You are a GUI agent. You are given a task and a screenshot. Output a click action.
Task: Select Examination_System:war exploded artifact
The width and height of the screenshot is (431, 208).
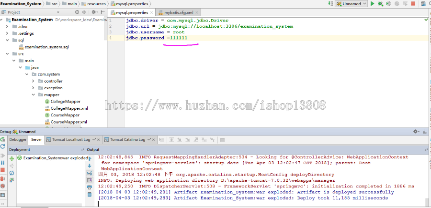click(53, 158)
